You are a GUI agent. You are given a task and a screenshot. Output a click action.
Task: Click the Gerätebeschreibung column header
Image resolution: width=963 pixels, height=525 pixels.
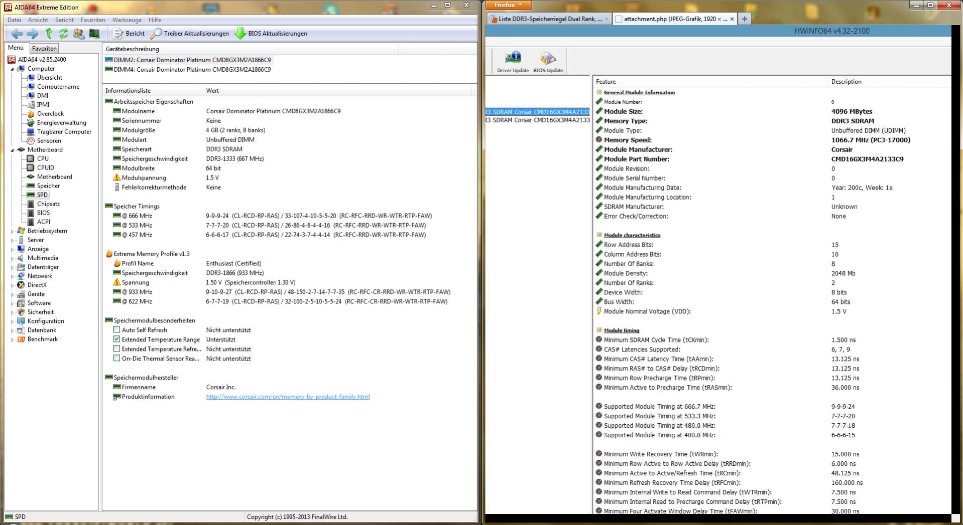pos(251,49)
